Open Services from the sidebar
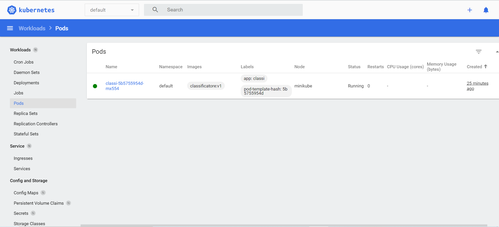 click(22, 169)
